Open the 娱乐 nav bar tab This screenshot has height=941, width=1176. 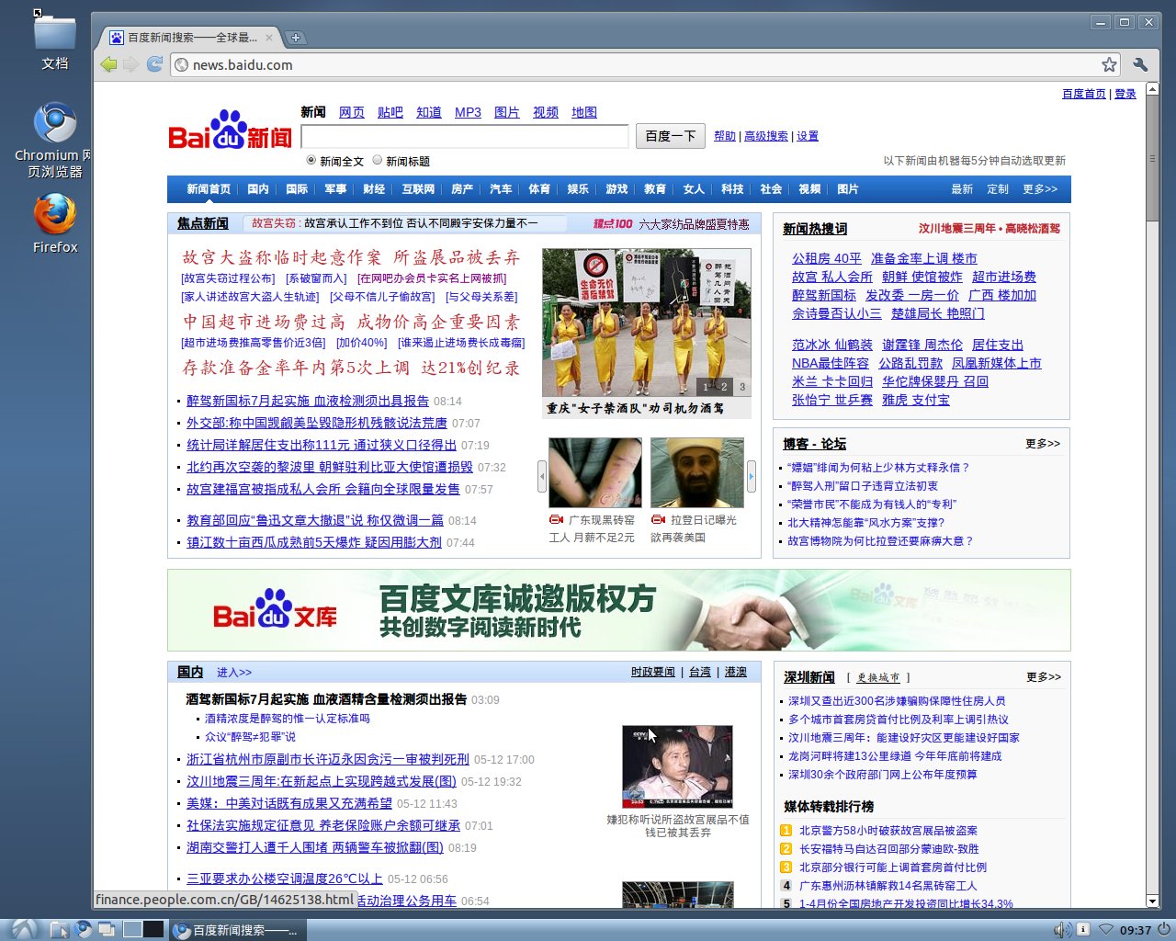point(578,189)
